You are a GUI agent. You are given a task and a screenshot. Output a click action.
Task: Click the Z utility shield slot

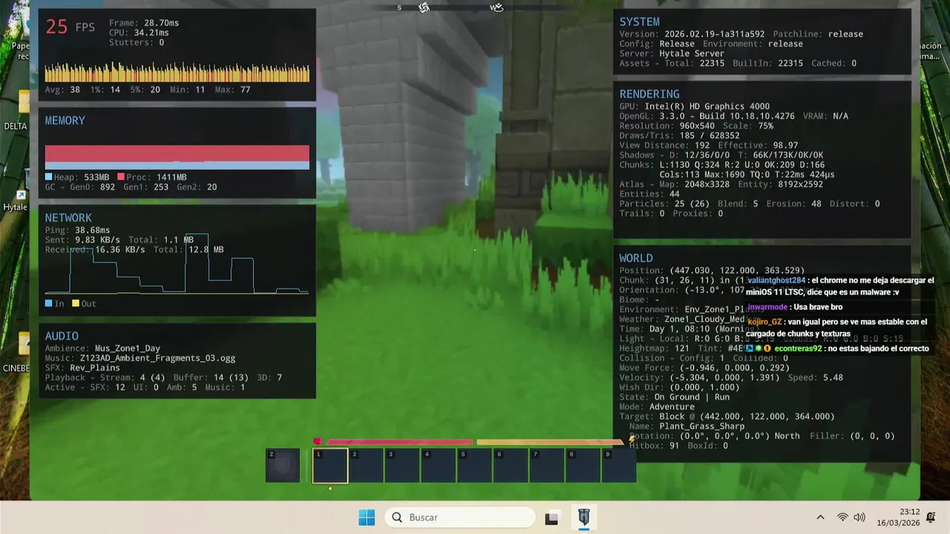click(x=283, y=466)
